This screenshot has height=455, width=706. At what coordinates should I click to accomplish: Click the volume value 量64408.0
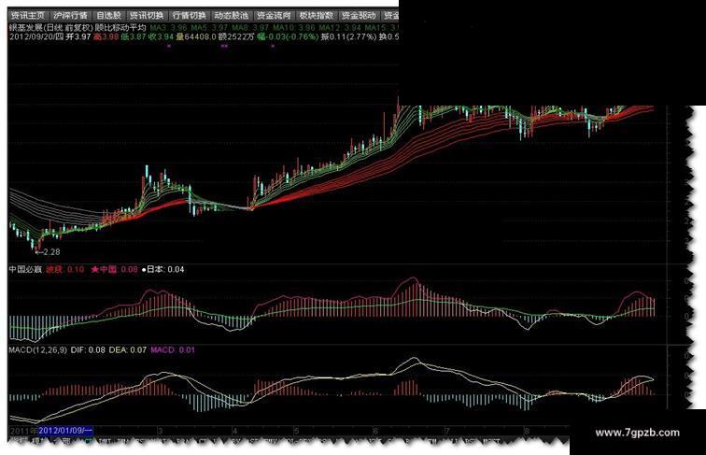[196, 37]
